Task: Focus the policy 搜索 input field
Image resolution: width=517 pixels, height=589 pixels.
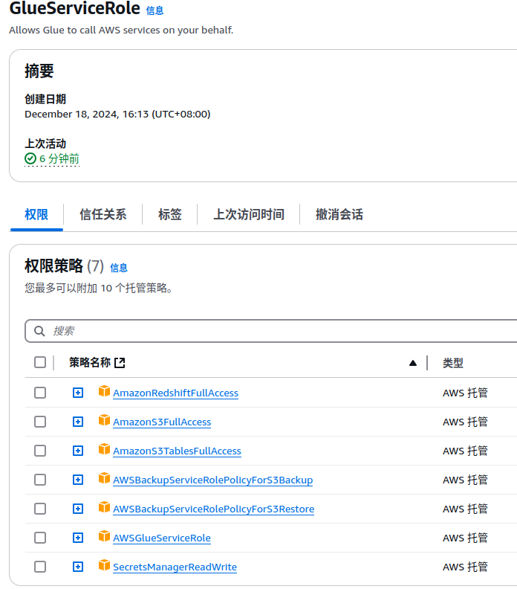Action: [272, 331]
